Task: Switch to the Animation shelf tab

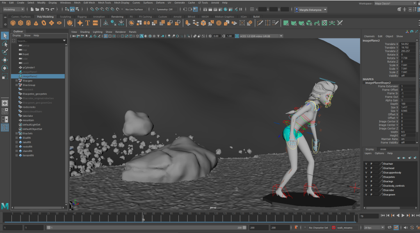Action: coord(99,17)
